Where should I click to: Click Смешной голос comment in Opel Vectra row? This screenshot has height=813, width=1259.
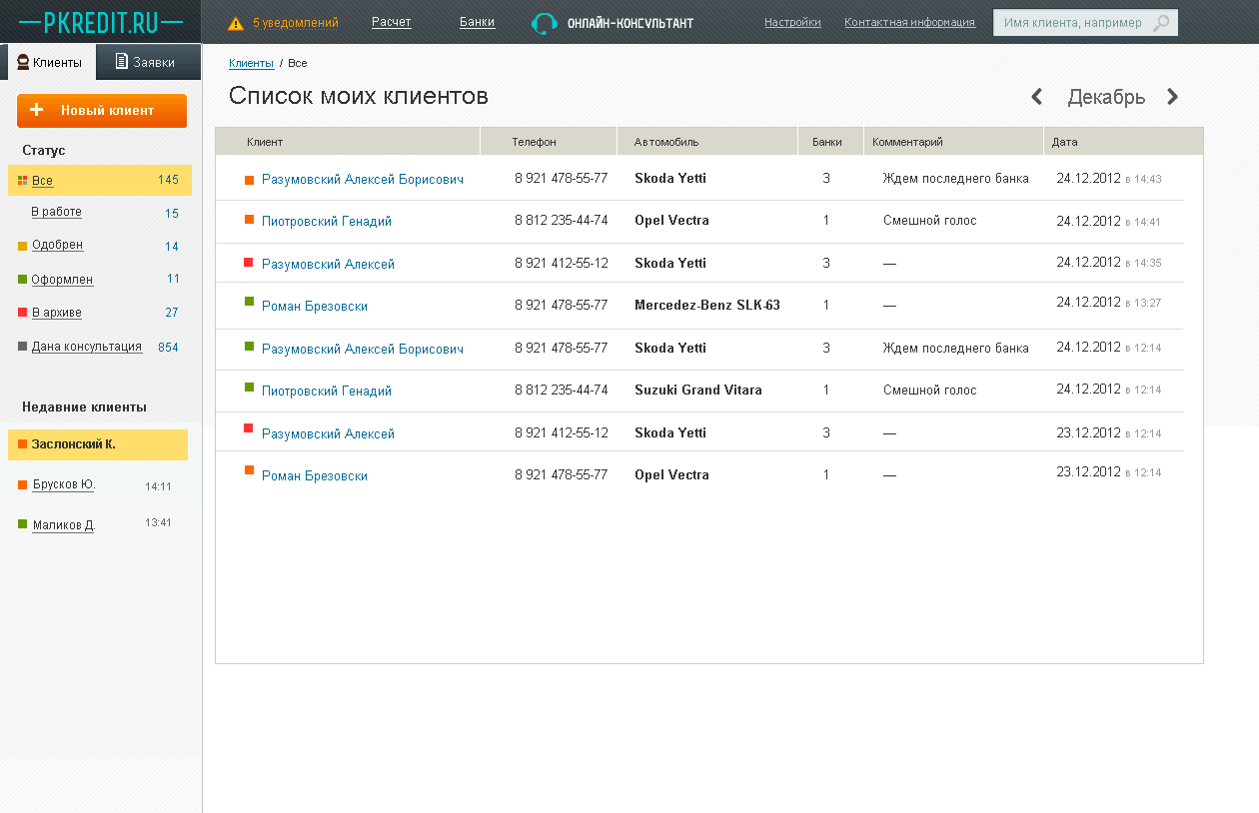[x=930, y=221]
